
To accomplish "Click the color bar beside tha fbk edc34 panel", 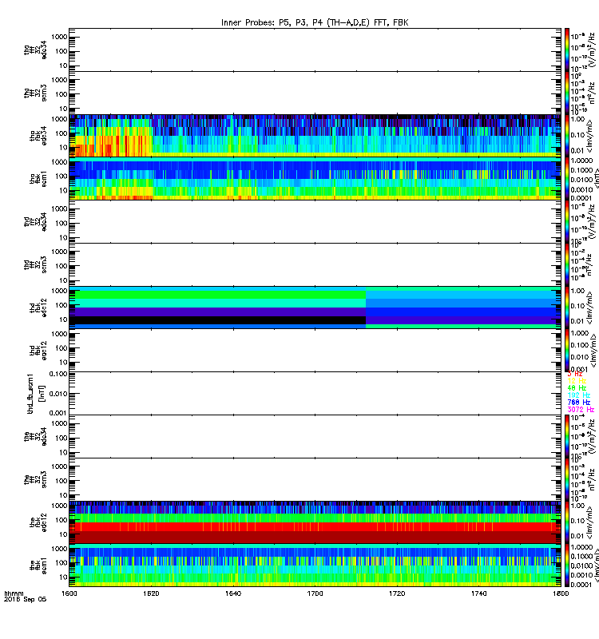I will [567, 136].
